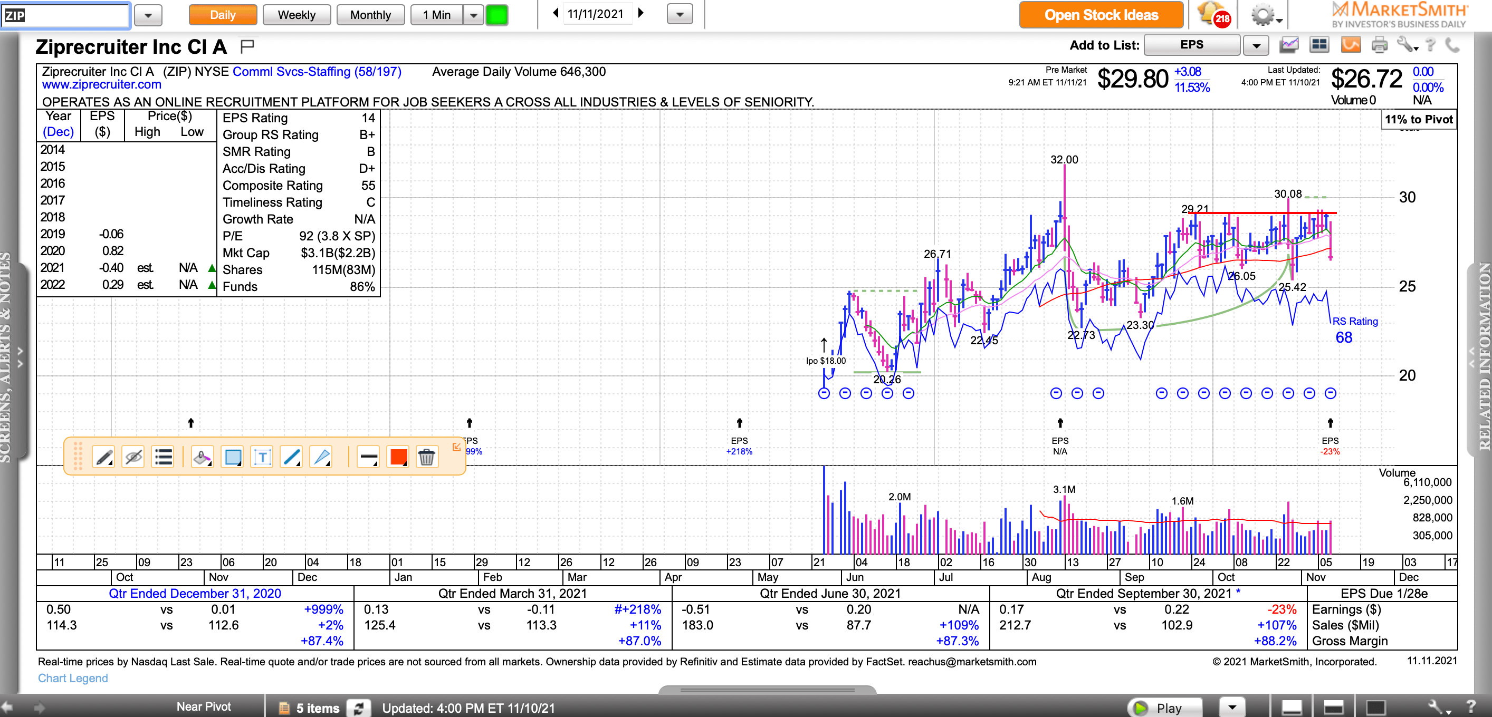
Task: Click the trash delete annotation icon
Action: coord(427,457)
